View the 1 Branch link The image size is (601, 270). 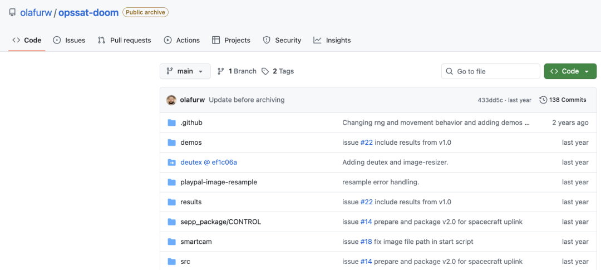click(237, 71)
